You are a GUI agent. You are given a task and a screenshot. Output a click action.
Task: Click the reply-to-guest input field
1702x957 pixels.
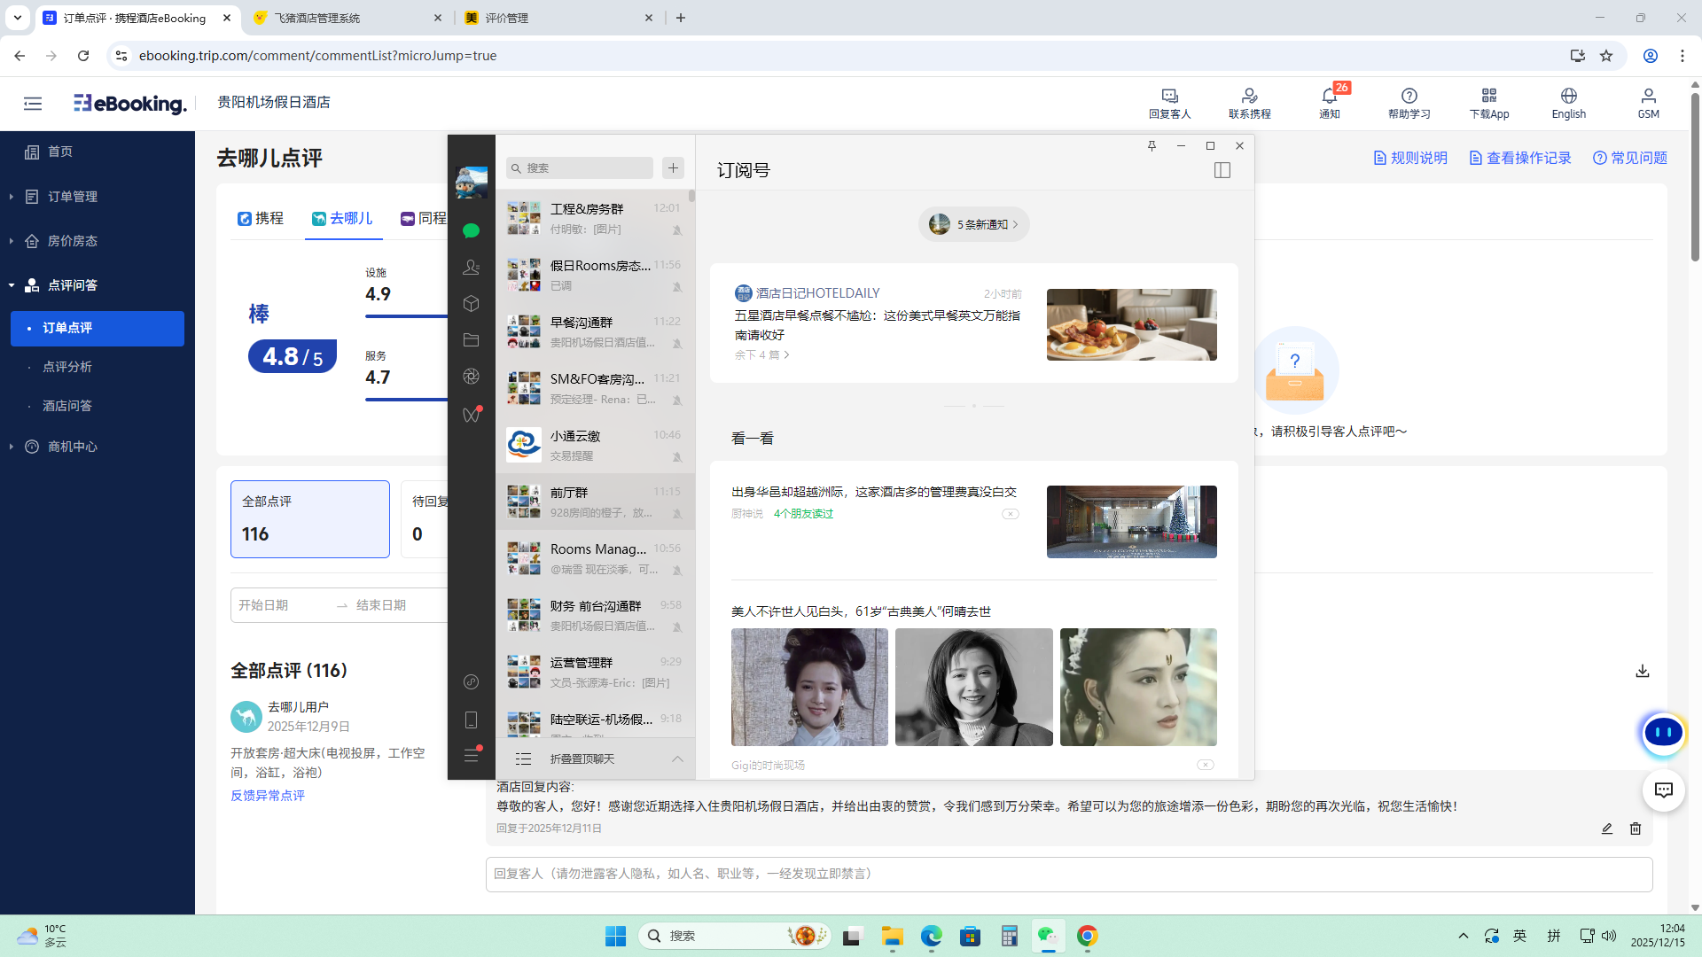[x=1068, y=874]
